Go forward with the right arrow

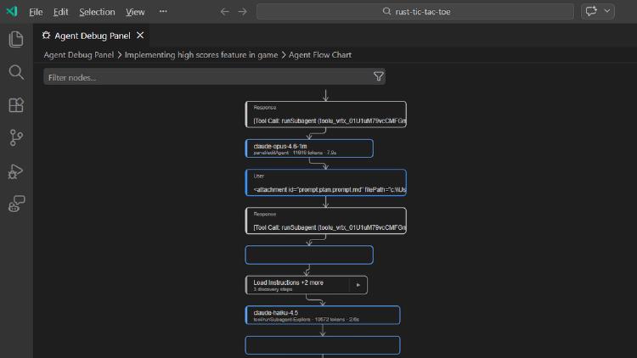coord(243,12)
